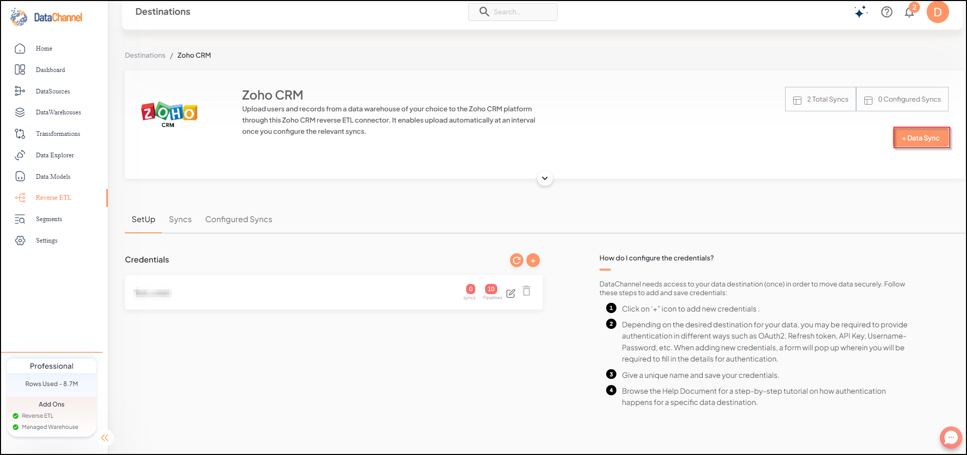Open the Data Explorer sidebar icon
Image resolution: width=967 pixels, height=455 pixels.
pyautogui.click(x=20, y=155)
